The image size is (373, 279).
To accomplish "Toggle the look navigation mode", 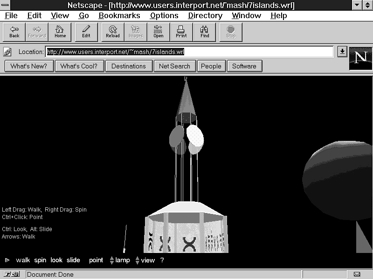I will pyautogui.click(x=56, y=260).
